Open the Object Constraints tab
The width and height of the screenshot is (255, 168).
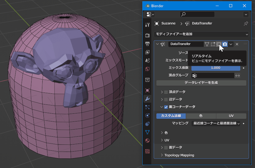147,124
